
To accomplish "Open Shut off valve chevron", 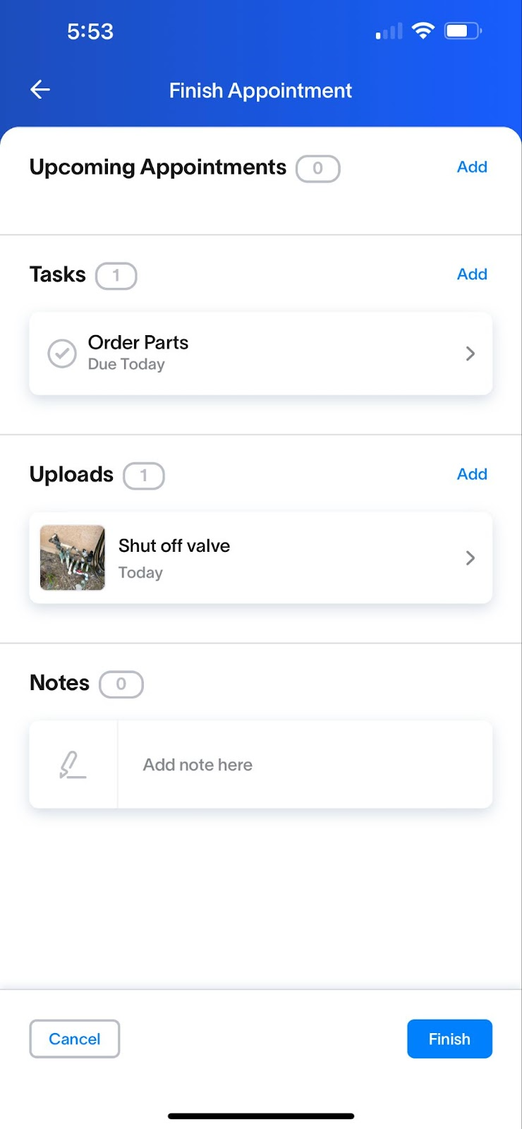I will click(471, 558).
